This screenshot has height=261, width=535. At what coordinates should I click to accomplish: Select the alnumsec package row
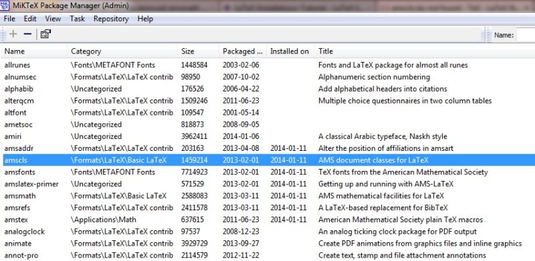269,77
